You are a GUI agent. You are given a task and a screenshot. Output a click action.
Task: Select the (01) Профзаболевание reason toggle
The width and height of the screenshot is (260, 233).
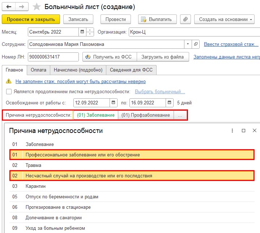coord(145,115)
